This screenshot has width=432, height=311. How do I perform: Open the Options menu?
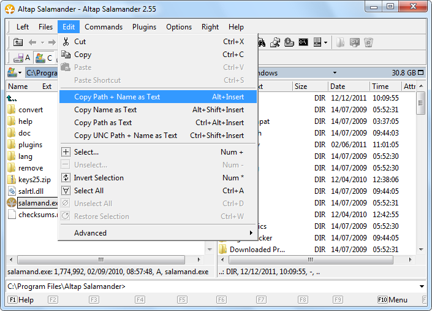(179, 27)
